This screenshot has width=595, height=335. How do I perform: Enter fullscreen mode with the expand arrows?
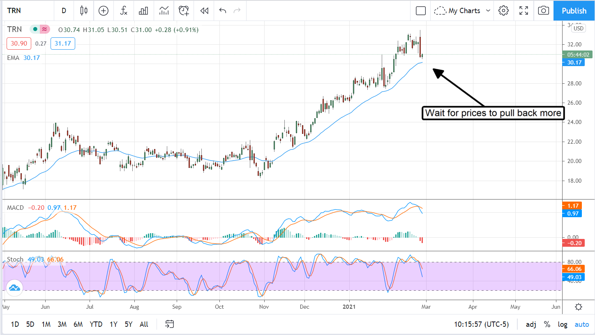[x=523, y=11]
